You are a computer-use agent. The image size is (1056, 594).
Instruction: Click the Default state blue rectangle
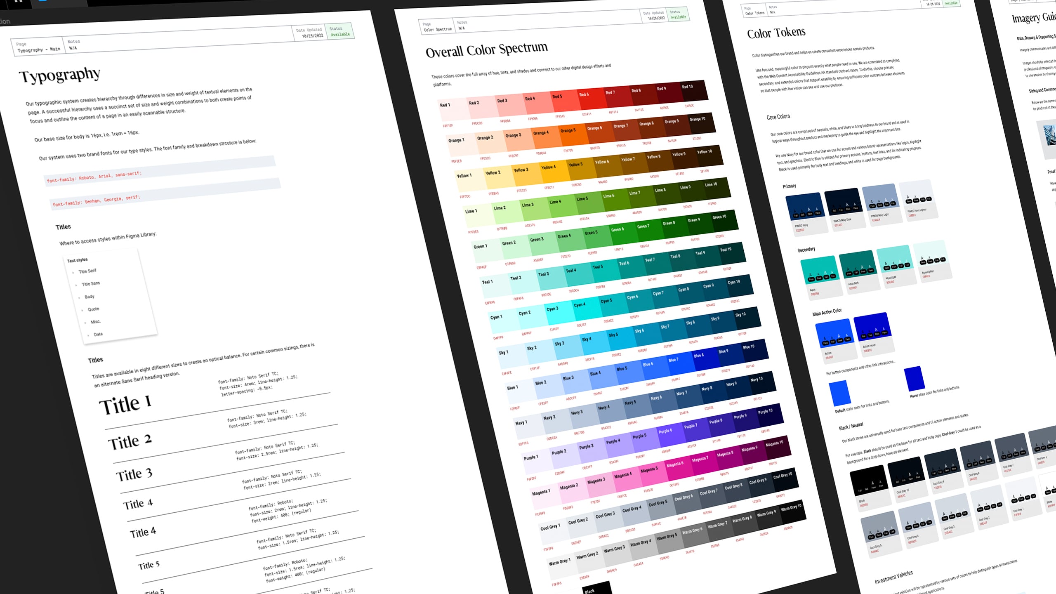point(840,393)
